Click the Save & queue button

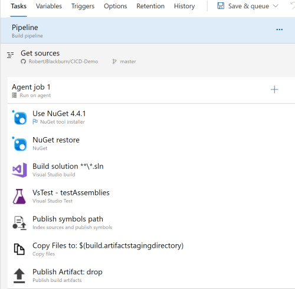tap(248, 6)
